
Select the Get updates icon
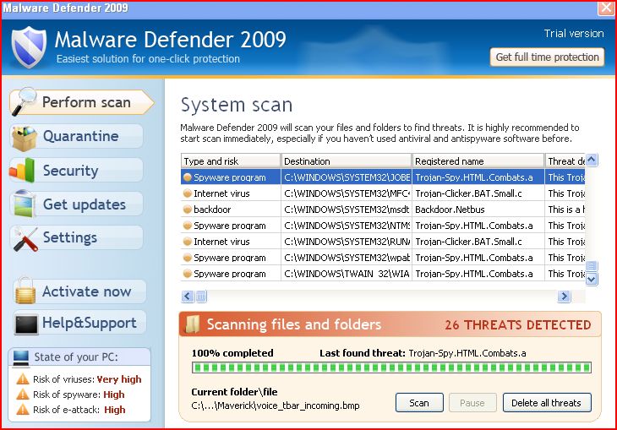tap(24, 204)
